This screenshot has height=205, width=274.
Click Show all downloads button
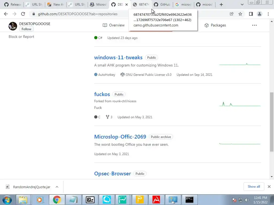[254, 187]
